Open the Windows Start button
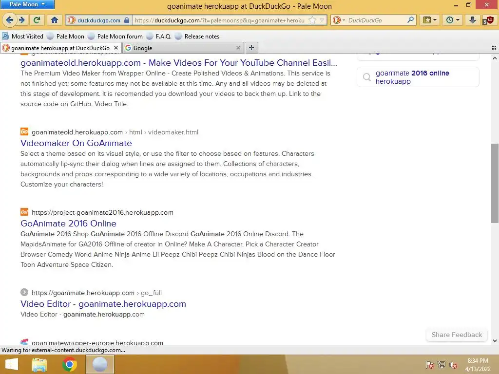This screenshot has width=499, height=374. coord(12,364)
